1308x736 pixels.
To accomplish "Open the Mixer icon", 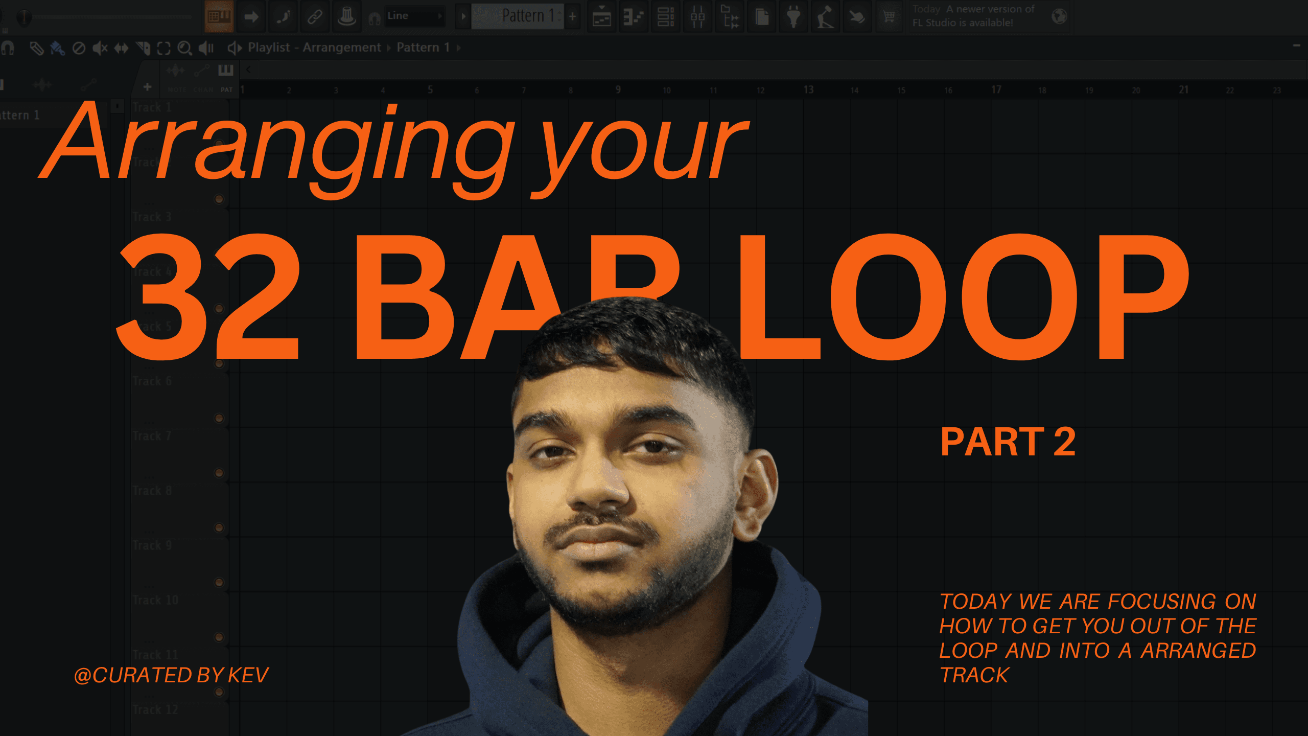I will pos(697,16).
